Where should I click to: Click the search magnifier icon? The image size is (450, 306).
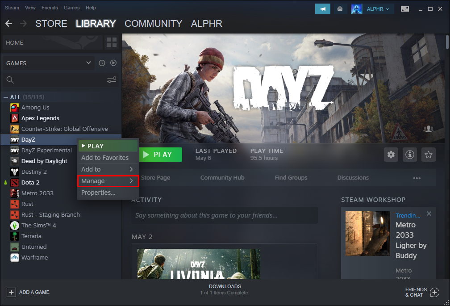pos(10,80)
